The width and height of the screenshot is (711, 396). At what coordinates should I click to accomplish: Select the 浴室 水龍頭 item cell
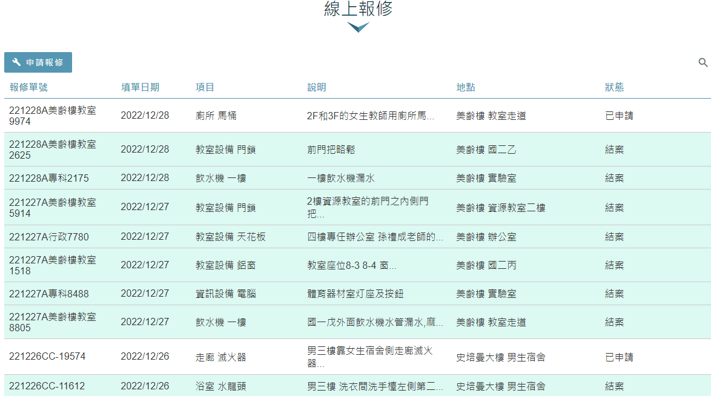[221, 386]
